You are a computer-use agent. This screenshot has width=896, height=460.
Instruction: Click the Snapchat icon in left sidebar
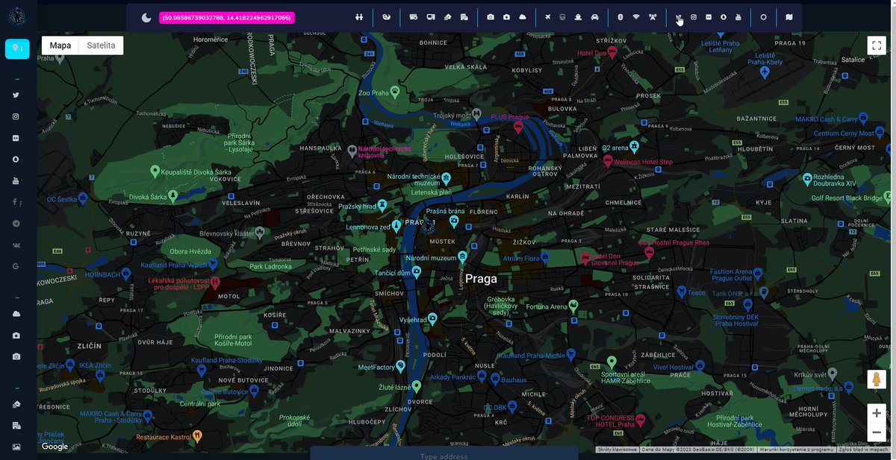tap(16, 160)
